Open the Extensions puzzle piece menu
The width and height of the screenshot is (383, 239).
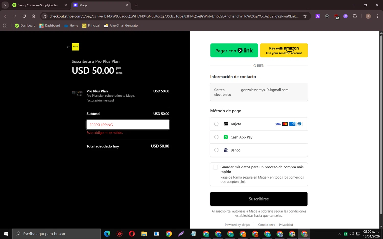coord(355,16)
